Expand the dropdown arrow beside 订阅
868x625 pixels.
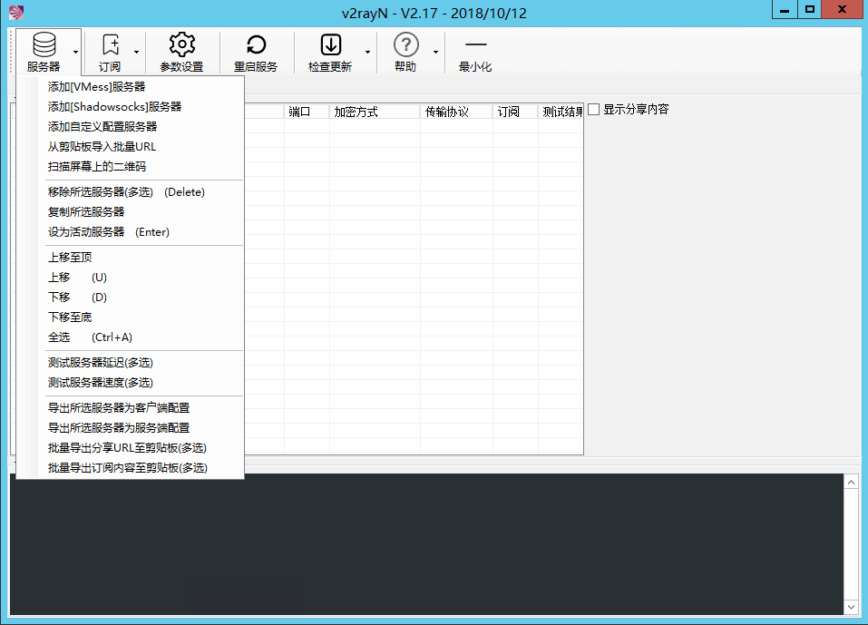137,53
